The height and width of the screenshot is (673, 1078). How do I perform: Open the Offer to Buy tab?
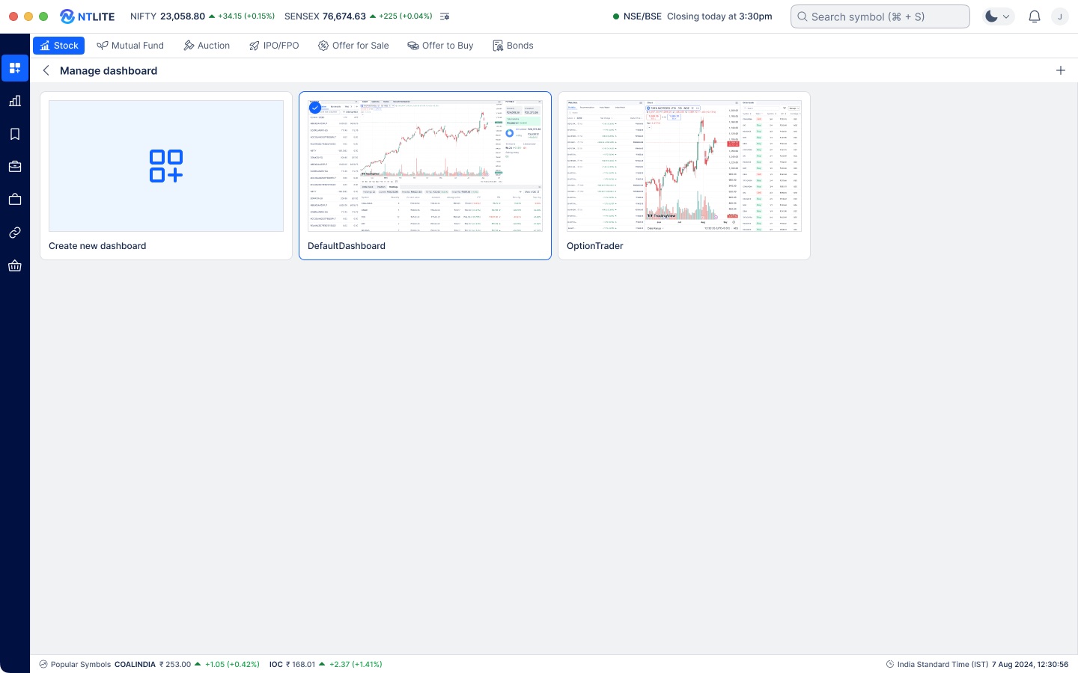[440, 46]
